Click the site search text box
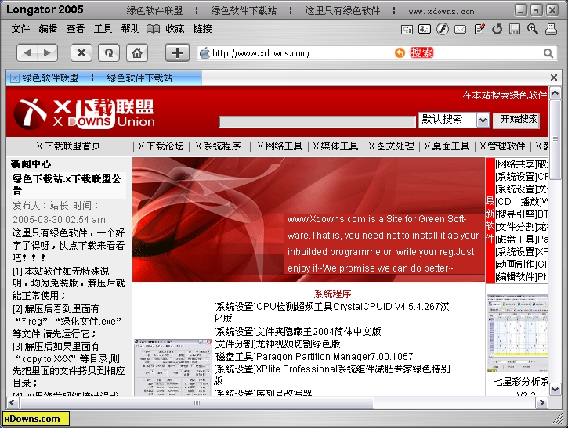 (317, 122)
